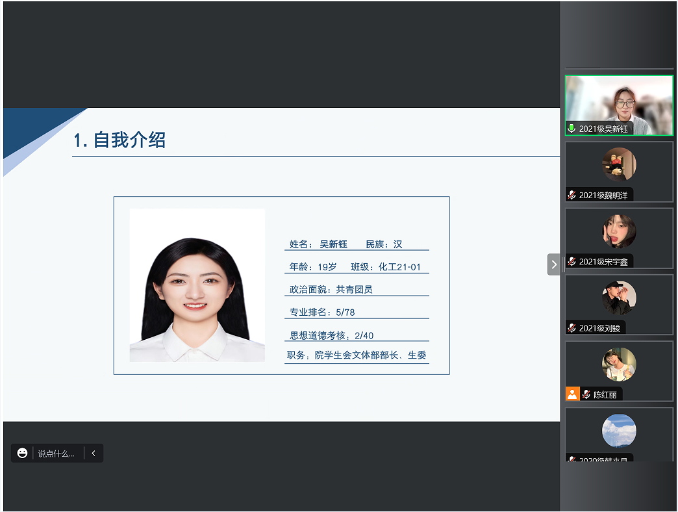Select the round avatar above 陈红丽

click(619, 364)
